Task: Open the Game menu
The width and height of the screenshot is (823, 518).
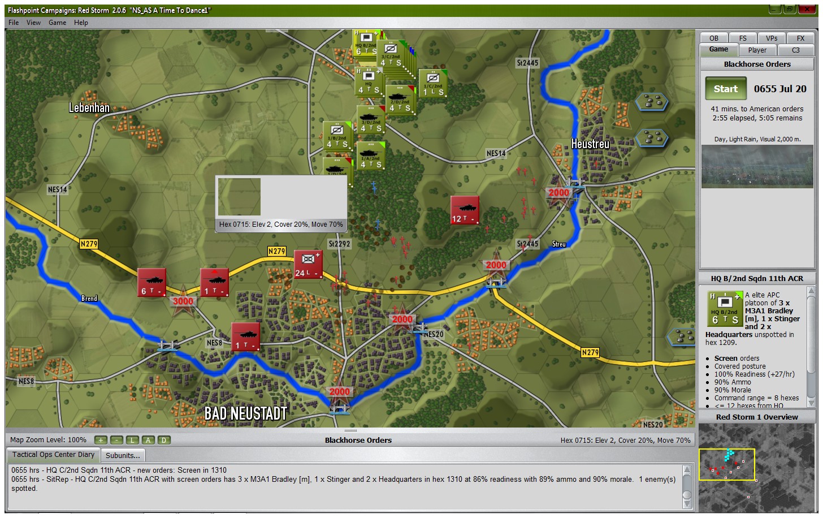Action: point(58,23)
